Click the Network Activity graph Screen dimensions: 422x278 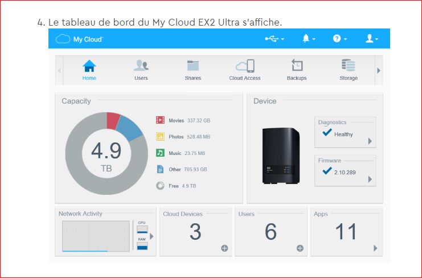pos(96,236)
